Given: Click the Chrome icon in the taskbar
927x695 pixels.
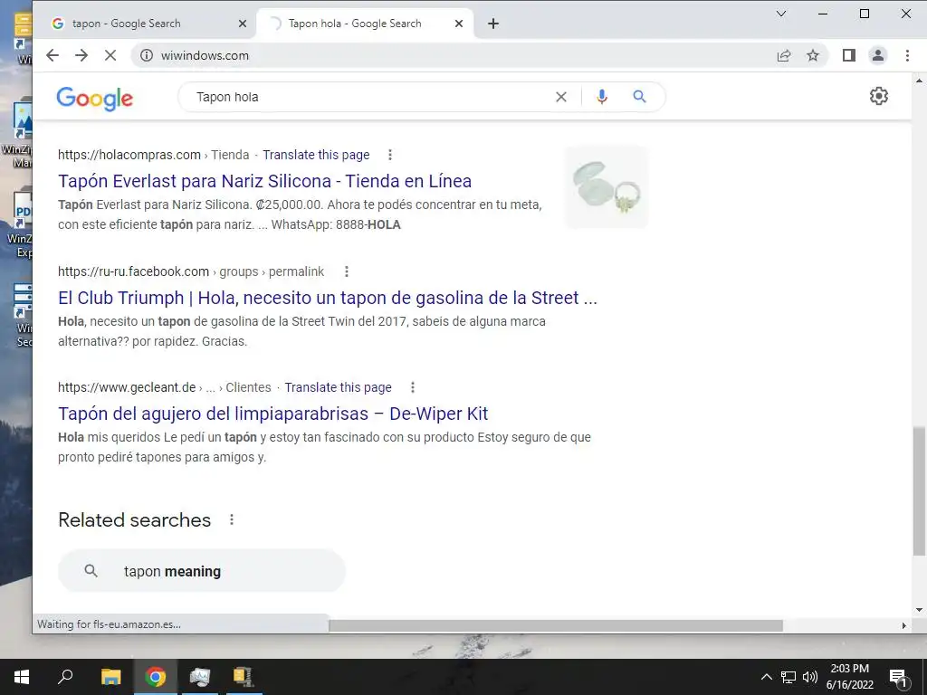Looking at the screenshot, I should click(156, 677).
